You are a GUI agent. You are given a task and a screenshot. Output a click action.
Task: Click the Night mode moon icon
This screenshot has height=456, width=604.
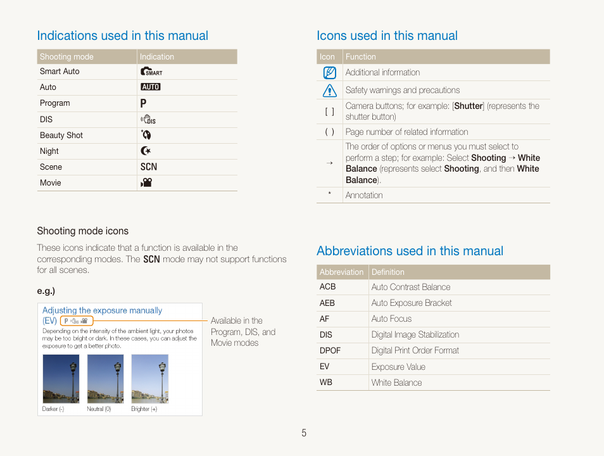click(146, 151)
